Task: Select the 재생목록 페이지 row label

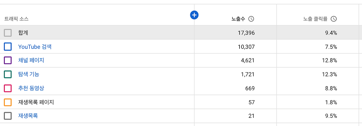Action: tap(36, 102)
